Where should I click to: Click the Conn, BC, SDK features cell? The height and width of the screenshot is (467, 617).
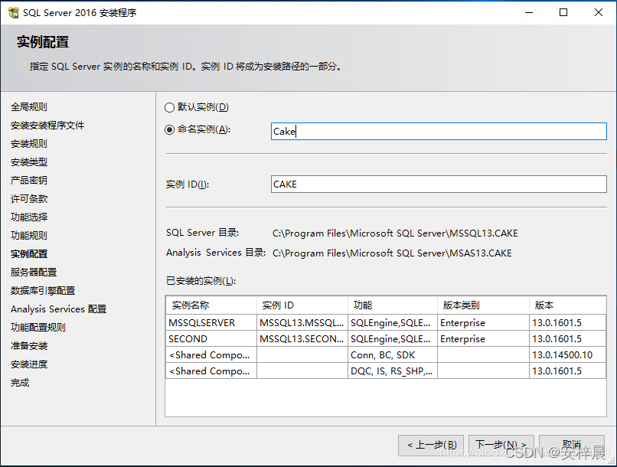pos(393,355)
